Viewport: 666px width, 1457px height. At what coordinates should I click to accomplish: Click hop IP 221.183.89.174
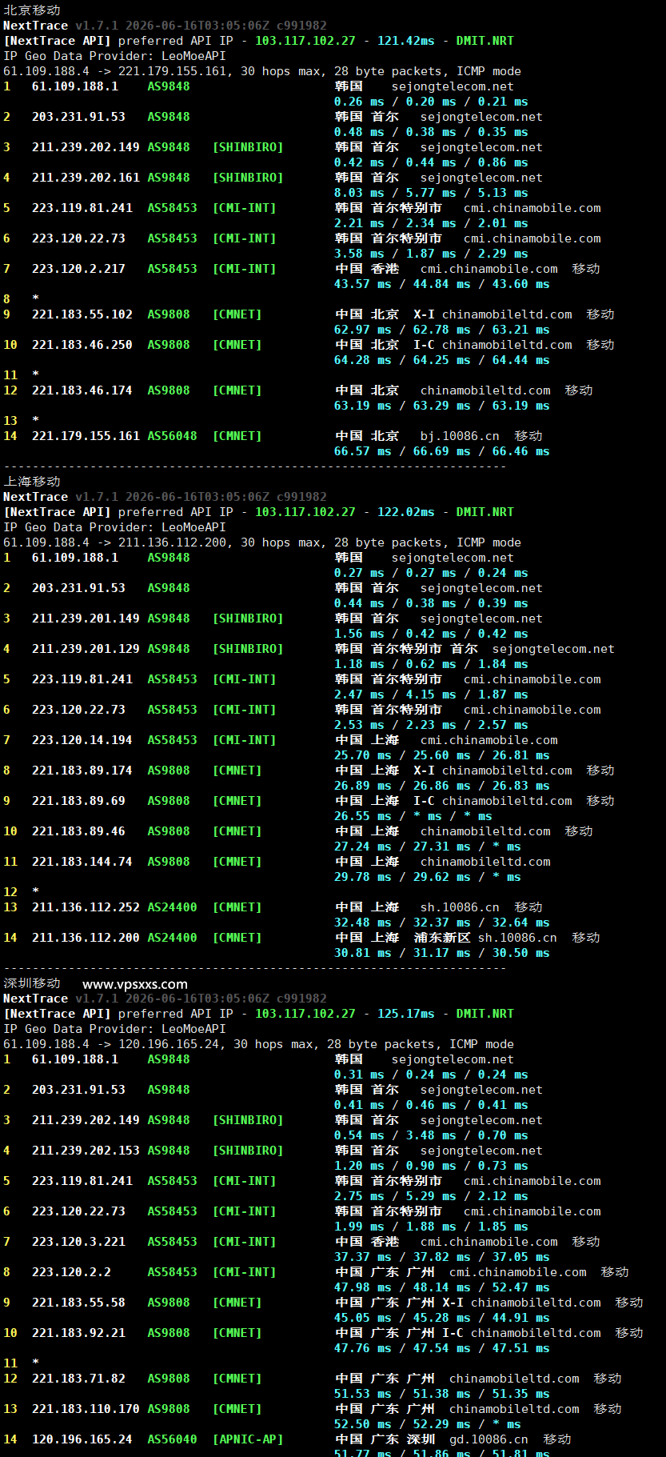[82, 771]
